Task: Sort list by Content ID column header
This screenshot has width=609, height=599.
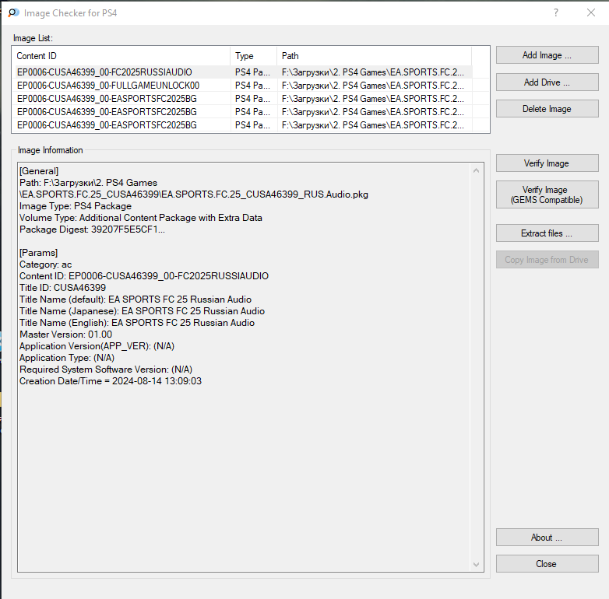Action: pyautogui.click(x=121, y=56)
